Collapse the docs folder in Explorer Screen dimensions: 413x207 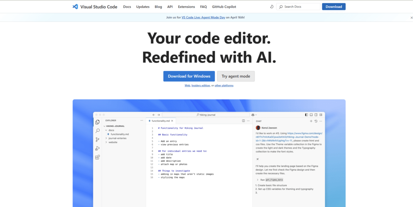coord(106,130)
